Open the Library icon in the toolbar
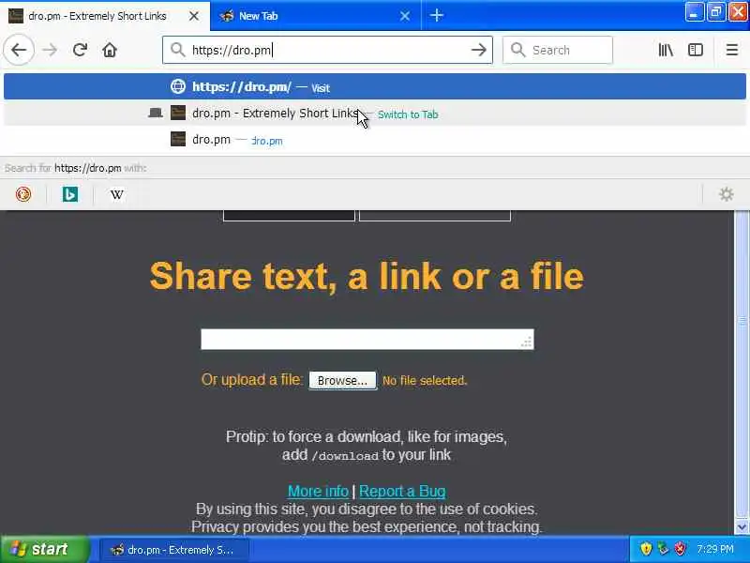The width and height of the screenshot is (750, 563). pos(666,50)
